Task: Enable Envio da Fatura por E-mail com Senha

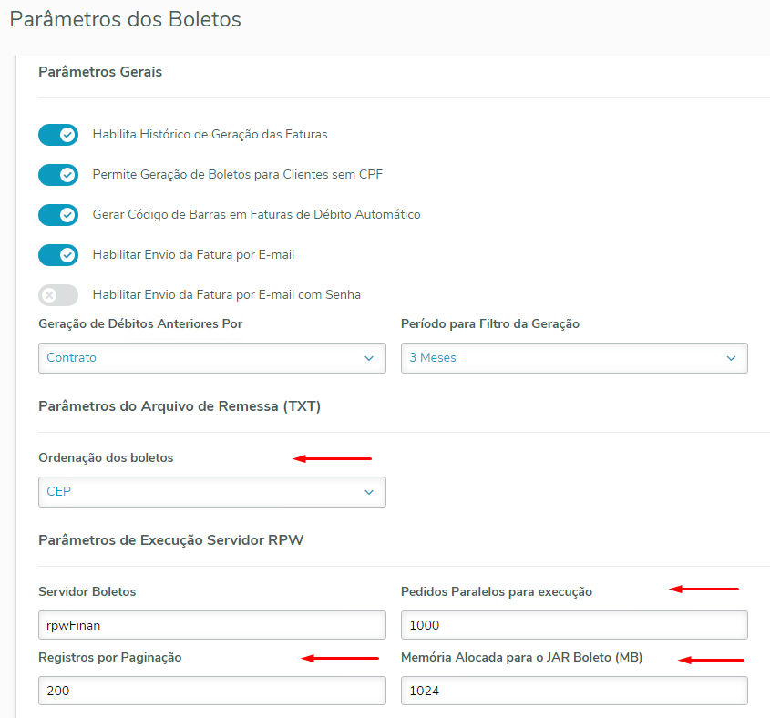Action: (58, 295)
